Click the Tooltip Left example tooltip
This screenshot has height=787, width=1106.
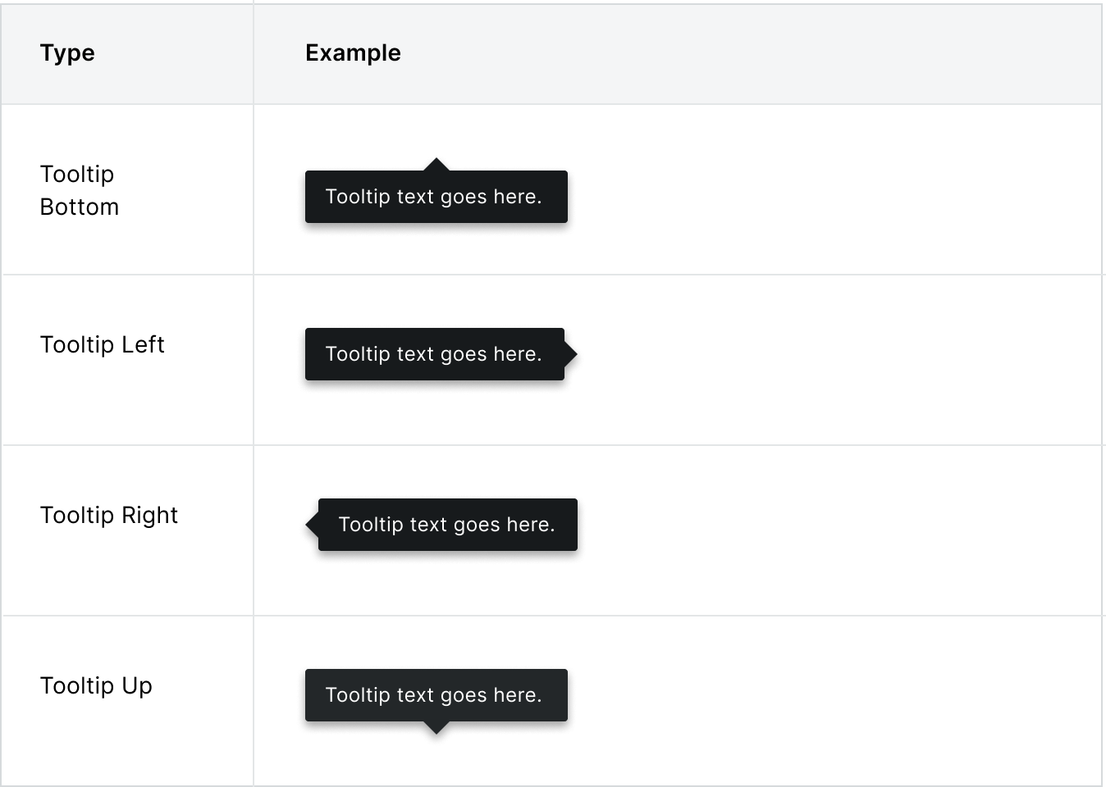click(435, 354)
